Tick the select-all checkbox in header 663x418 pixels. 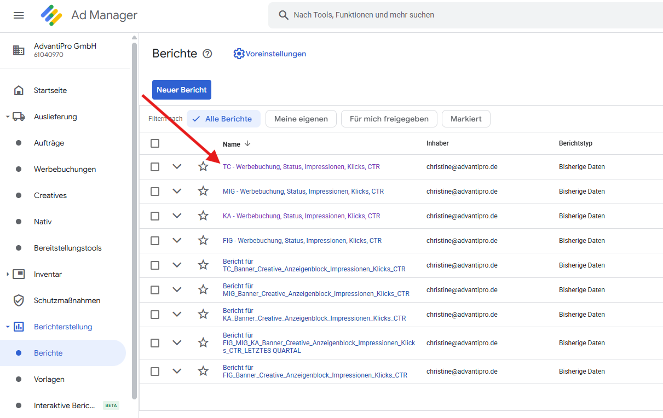pos(155,143)
